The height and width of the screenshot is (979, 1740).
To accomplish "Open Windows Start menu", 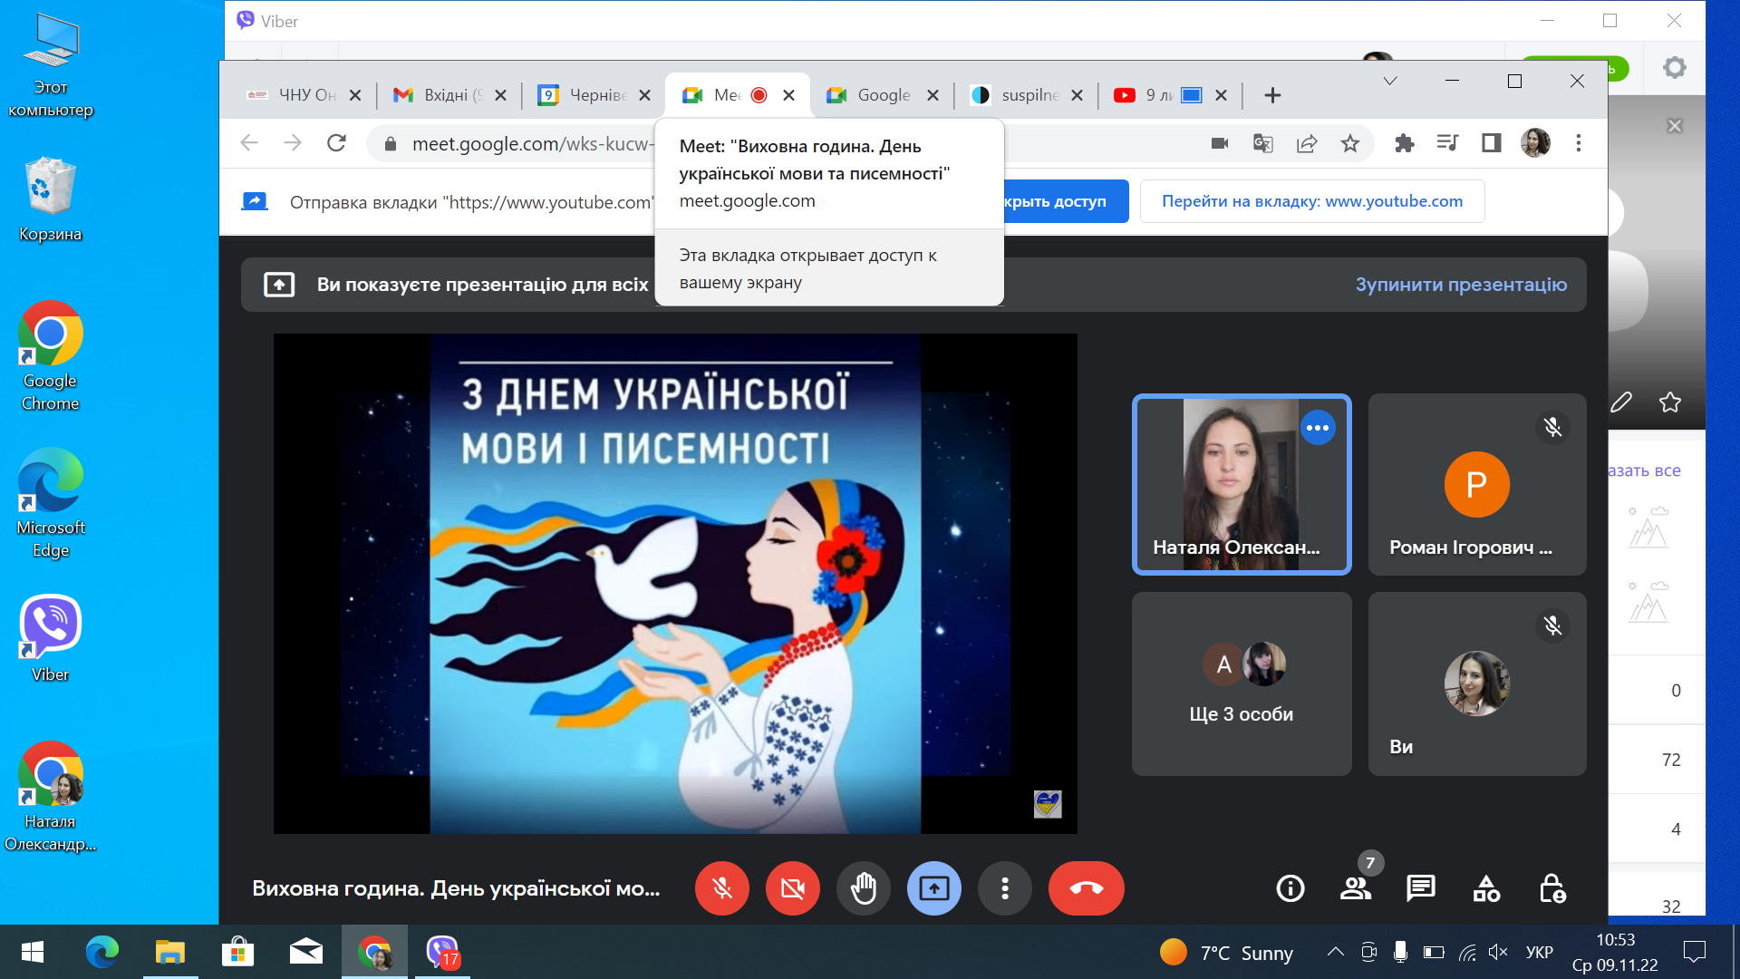I will [33, 952].
